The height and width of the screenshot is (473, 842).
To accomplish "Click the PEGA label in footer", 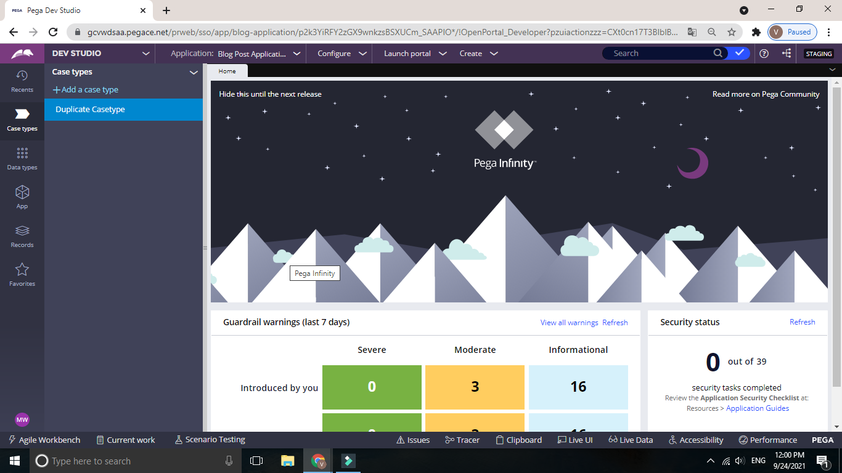I will [822, 440].
